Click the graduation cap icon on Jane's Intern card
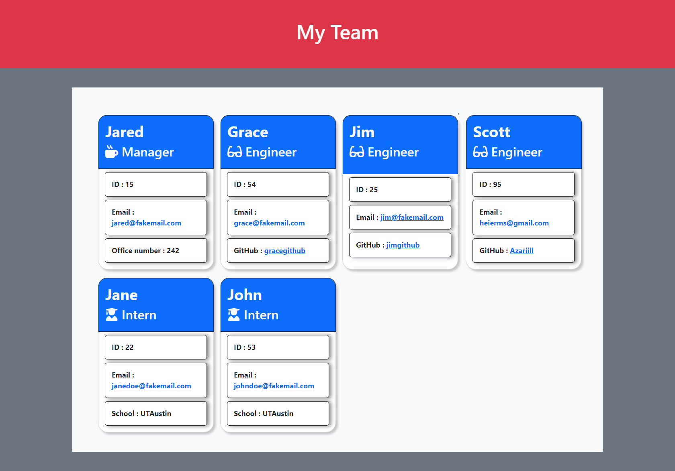Image resolution: width=675 pixels, height=471 pixels. tap(111, 315)
